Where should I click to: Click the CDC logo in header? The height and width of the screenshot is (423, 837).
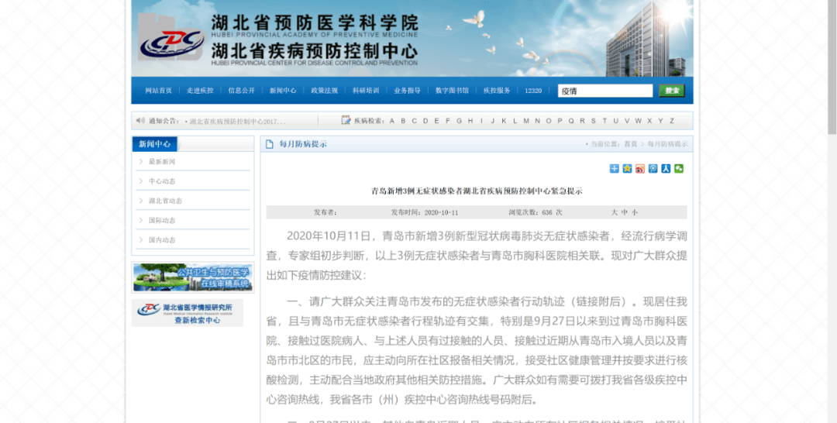pos(172,43)
